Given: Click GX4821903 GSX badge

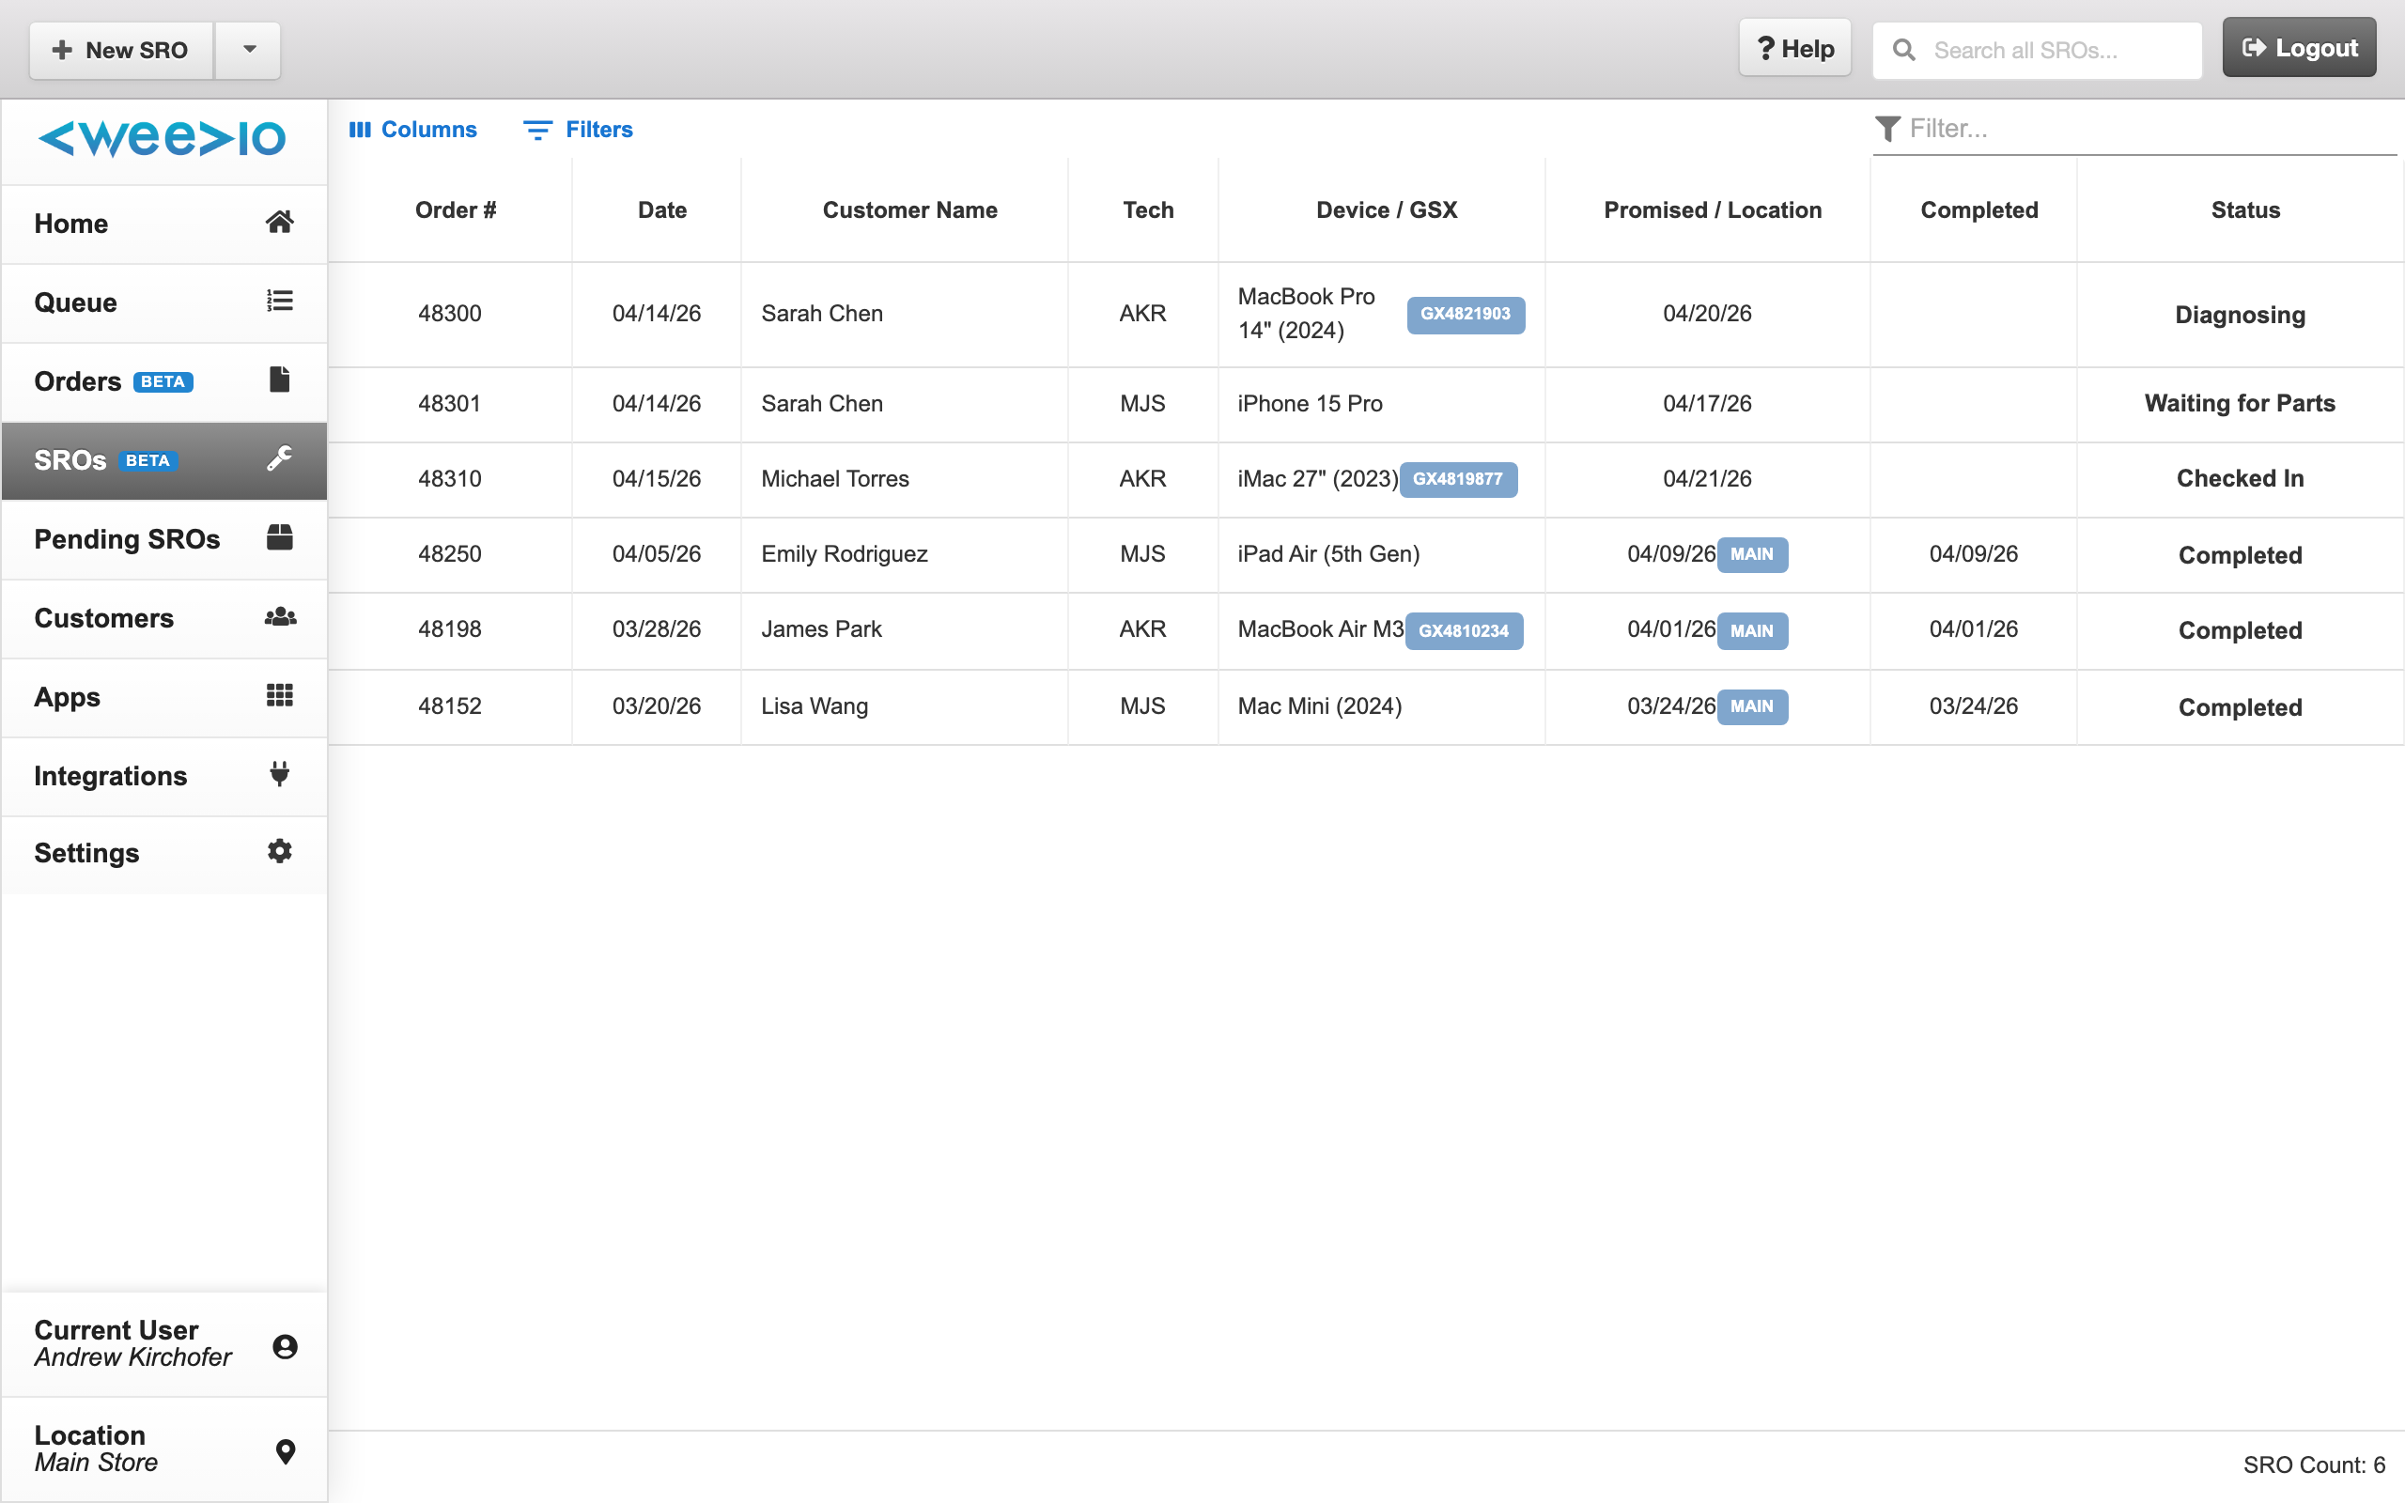Looking at the screenshot, I should click(x=1465, y=314).
